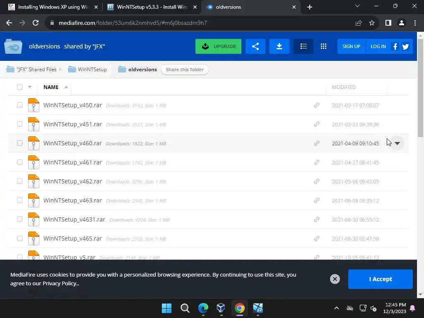Switch to grid view icon
The image size is (424, 318).
[x=323, y=46]
